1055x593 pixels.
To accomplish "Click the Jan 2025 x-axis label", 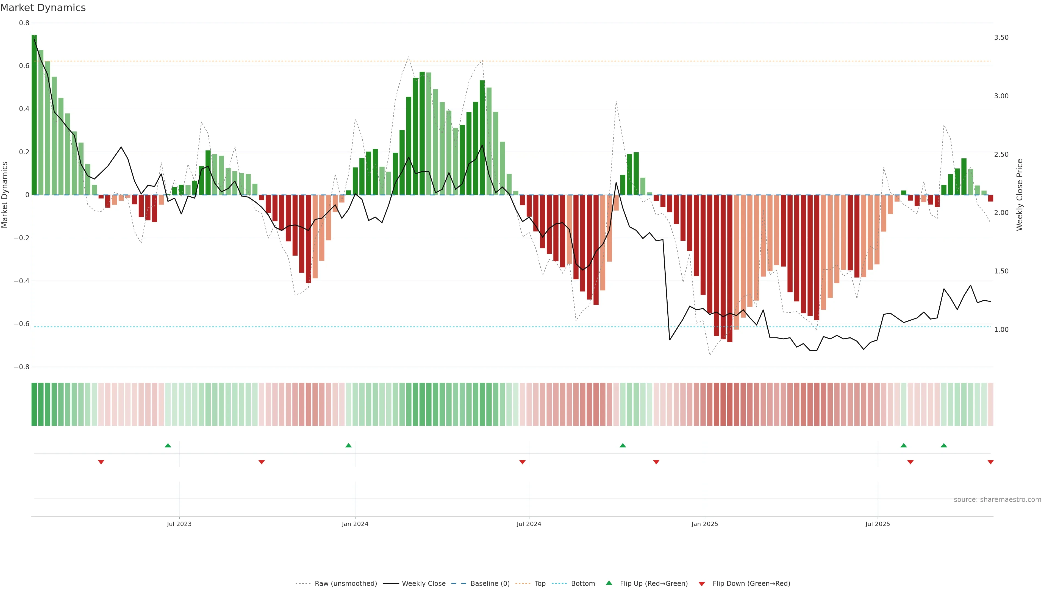I will (x=704, y=524).
